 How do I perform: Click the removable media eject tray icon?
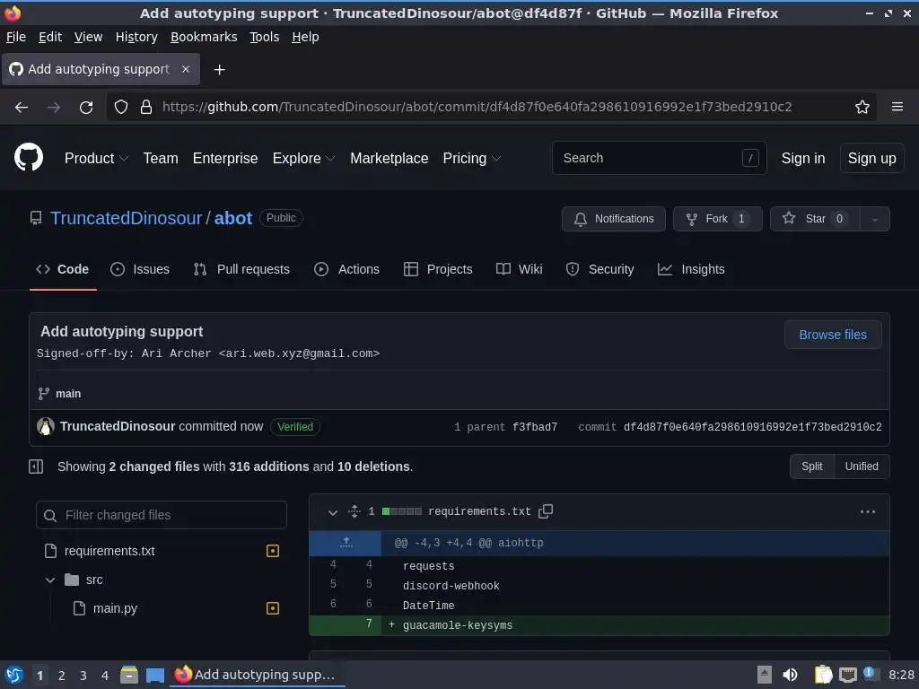[765, 675]
